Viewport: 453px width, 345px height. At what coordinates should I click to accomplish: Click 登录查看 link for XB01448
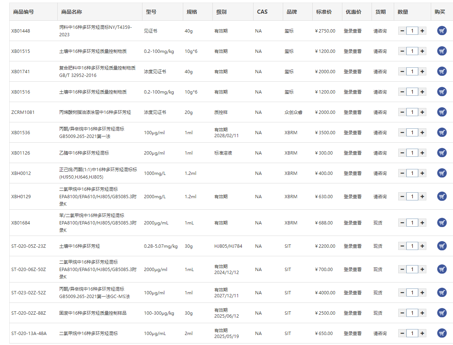353,31
